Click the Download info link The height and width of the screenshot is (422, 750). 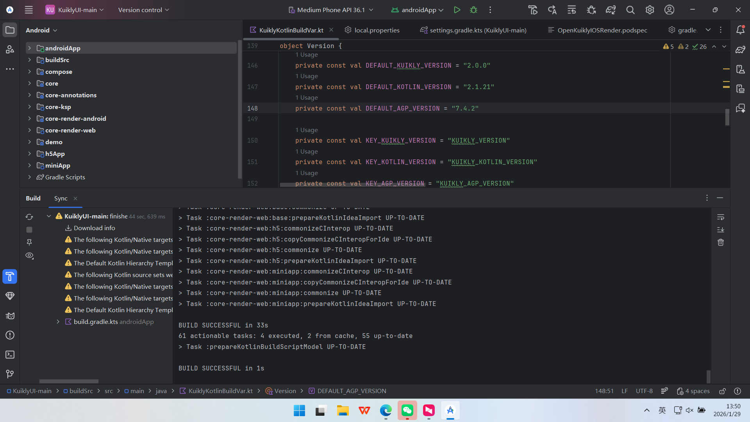click(x=94, y=228)
